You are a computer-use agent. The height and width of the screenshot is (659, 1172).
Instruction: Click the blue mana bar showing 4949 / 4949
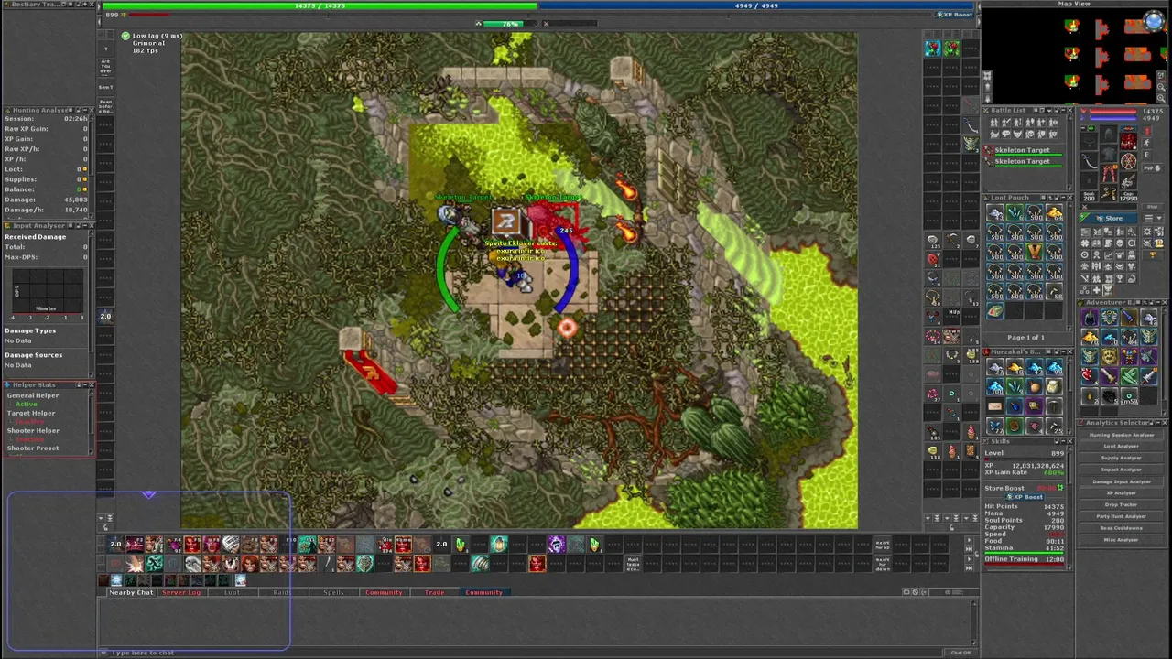[x=756, y=5]
